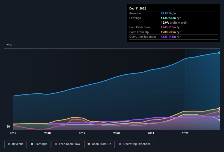The image size is (224, 152).
Task: Click the Dec 31 2022 tooltip date
Action: 138,8
